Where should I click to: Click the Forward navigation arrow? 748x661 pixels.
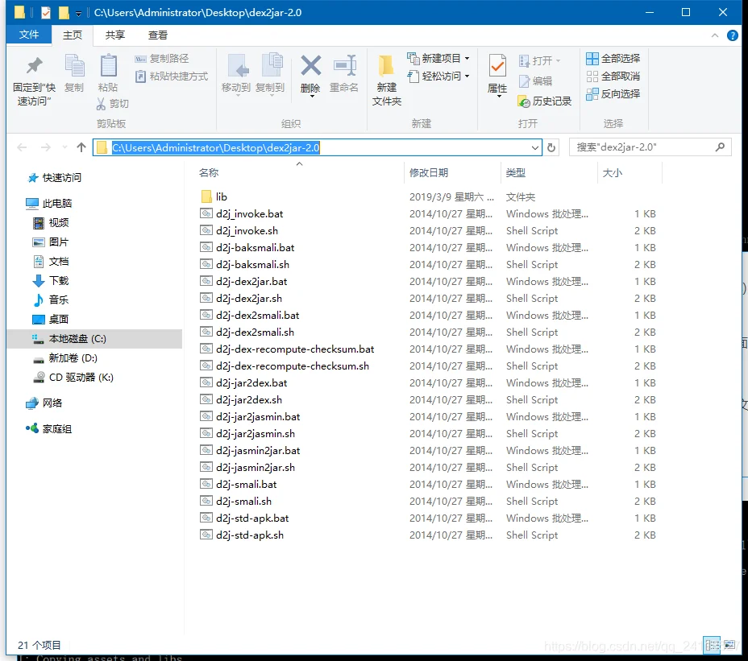[x=46, y=147]
